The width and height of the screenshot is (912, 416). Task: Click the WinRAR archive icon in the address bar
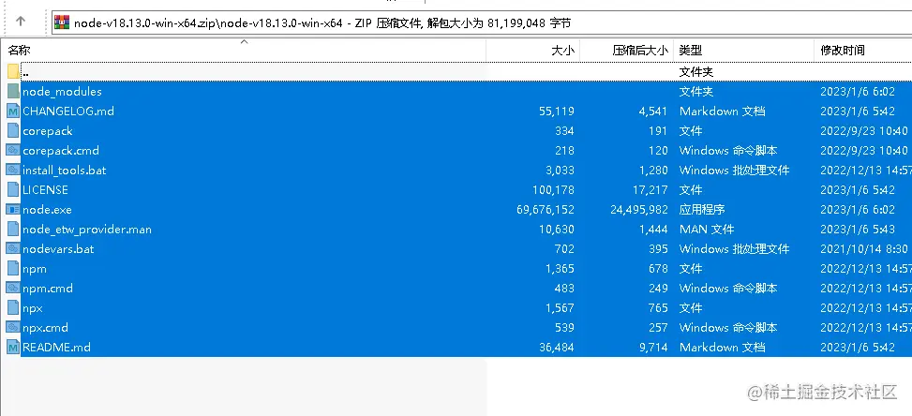(62, 22)
